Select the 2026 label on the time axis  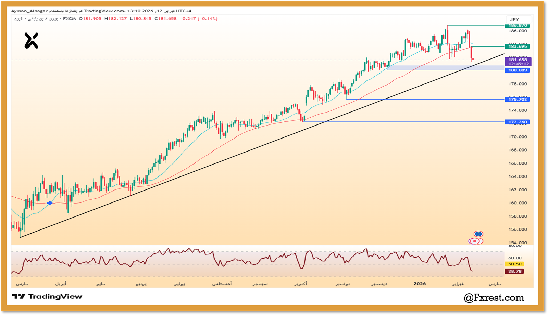point(420,283)
